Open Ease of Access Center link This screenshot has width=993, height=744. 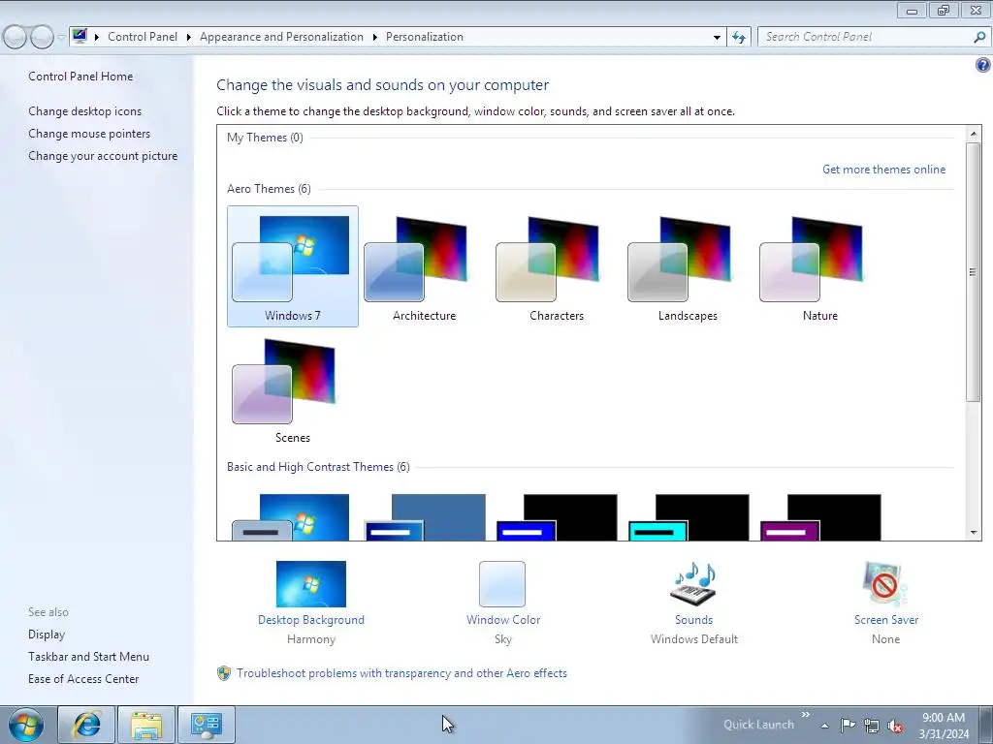coord(83,679)
